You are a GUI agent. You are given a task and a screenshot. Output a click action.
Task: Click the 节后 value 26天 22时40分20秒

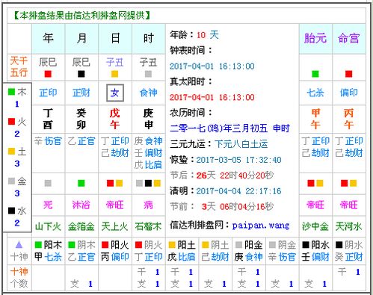tap(235, 176)
